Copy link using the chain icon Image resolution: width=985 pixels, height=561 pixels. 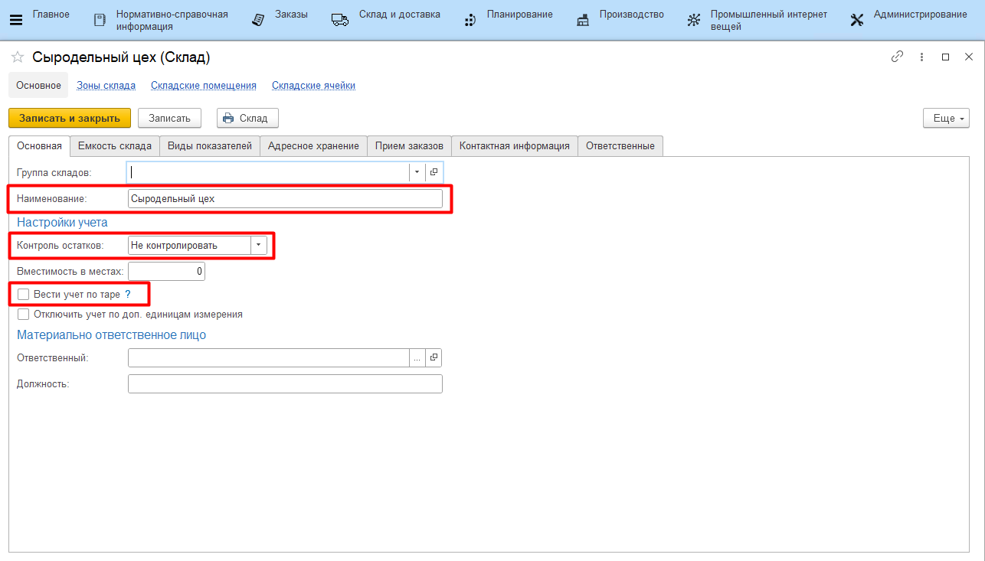tap(897, 57)
